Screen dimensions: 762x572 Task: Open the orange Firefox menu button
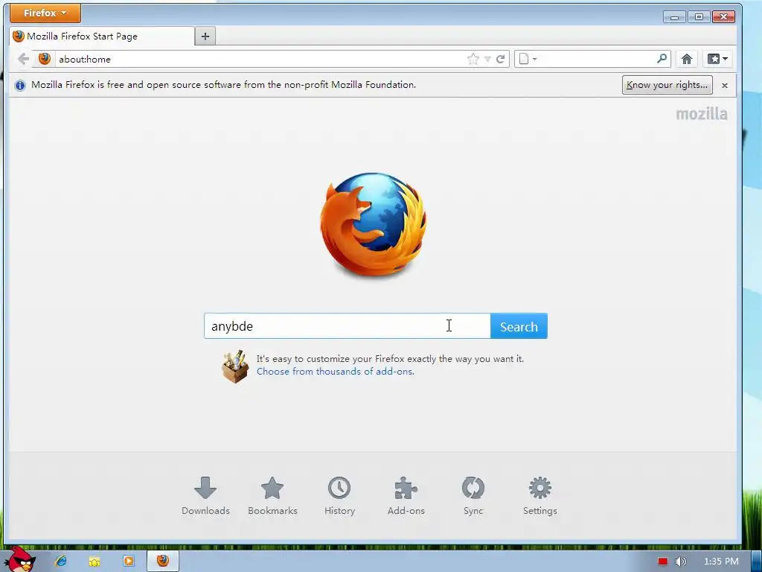coord(45,13)
